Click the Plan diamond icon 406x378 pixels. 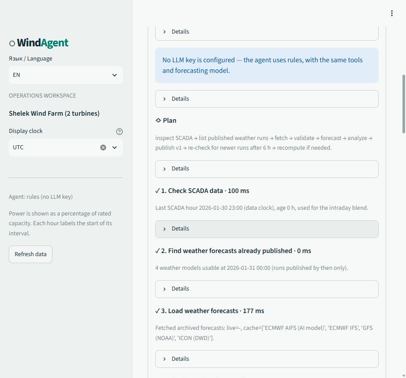(x=158, y=121)
